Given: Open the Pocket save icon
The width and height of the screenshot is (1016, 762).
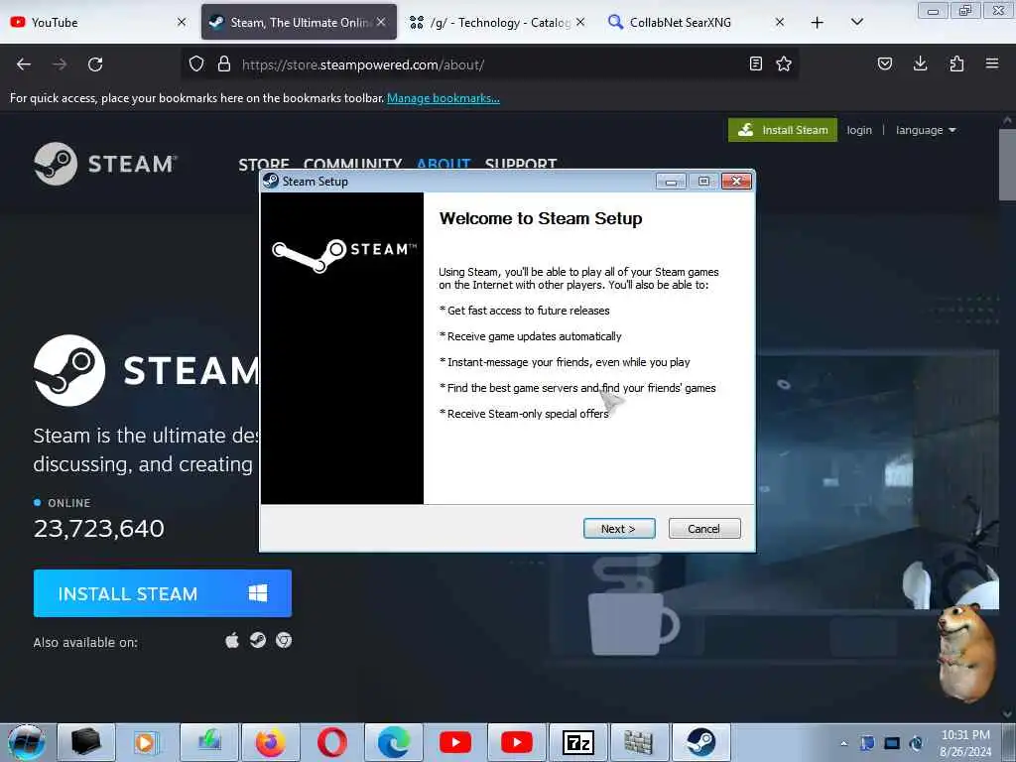Looking at the screenshot, I should [x=884, y=63].
